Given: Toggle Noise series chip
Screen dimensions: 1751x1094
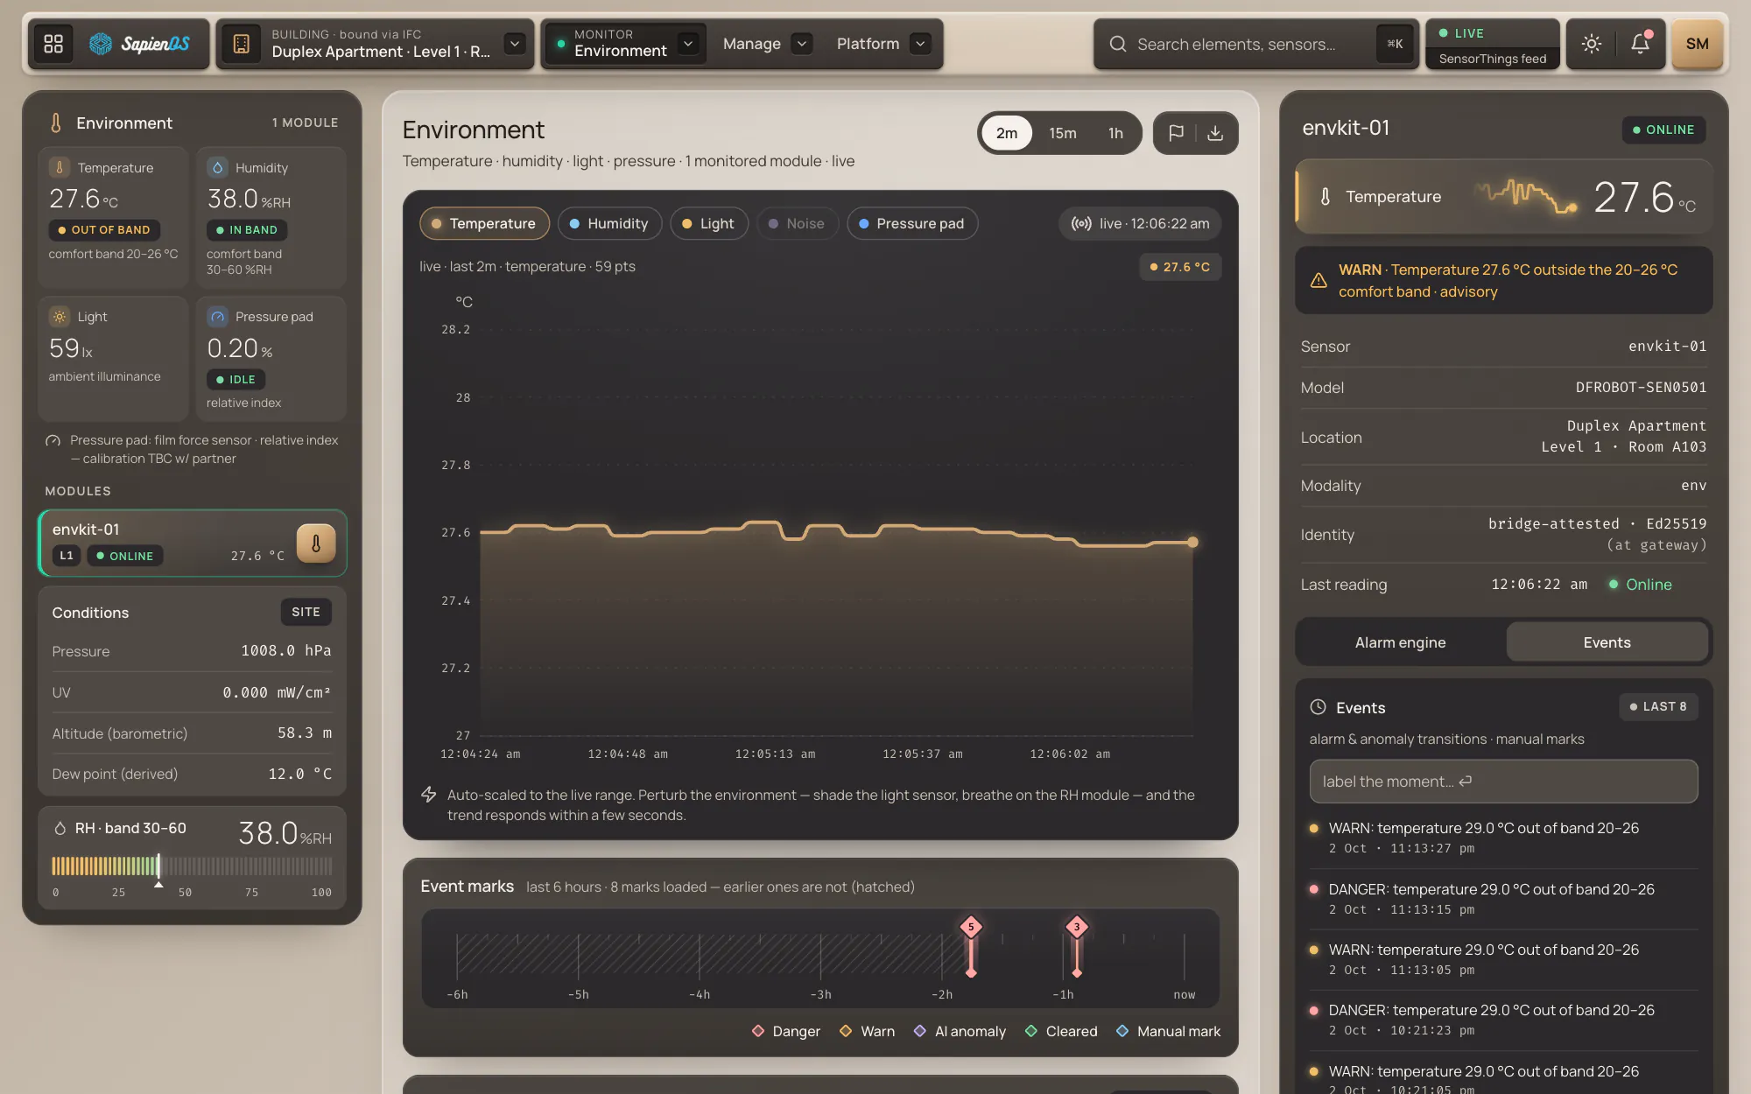Looking at the screenshot, I should point(797,223).
